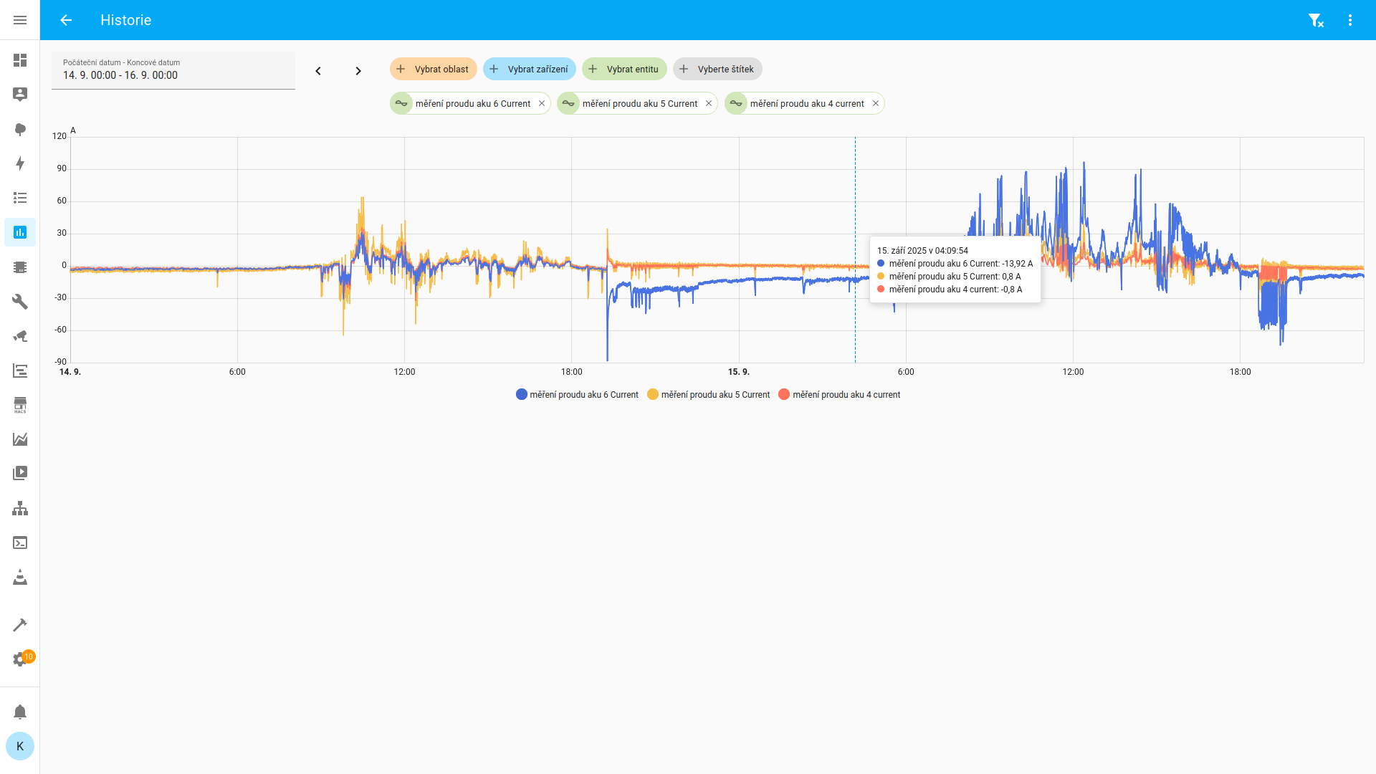This screenshot has width=1376, height=774.
Task: Open the Vybrat oblast picker
Action: pos(434,69)
